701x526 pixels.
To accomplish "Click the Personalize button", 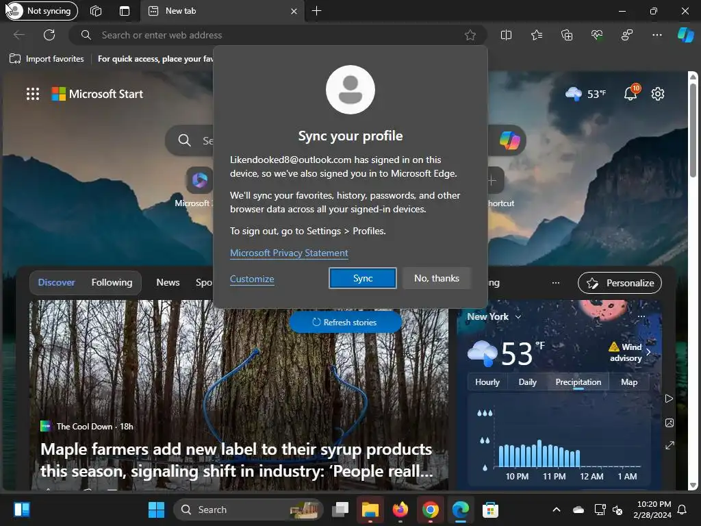I will 620,283.
